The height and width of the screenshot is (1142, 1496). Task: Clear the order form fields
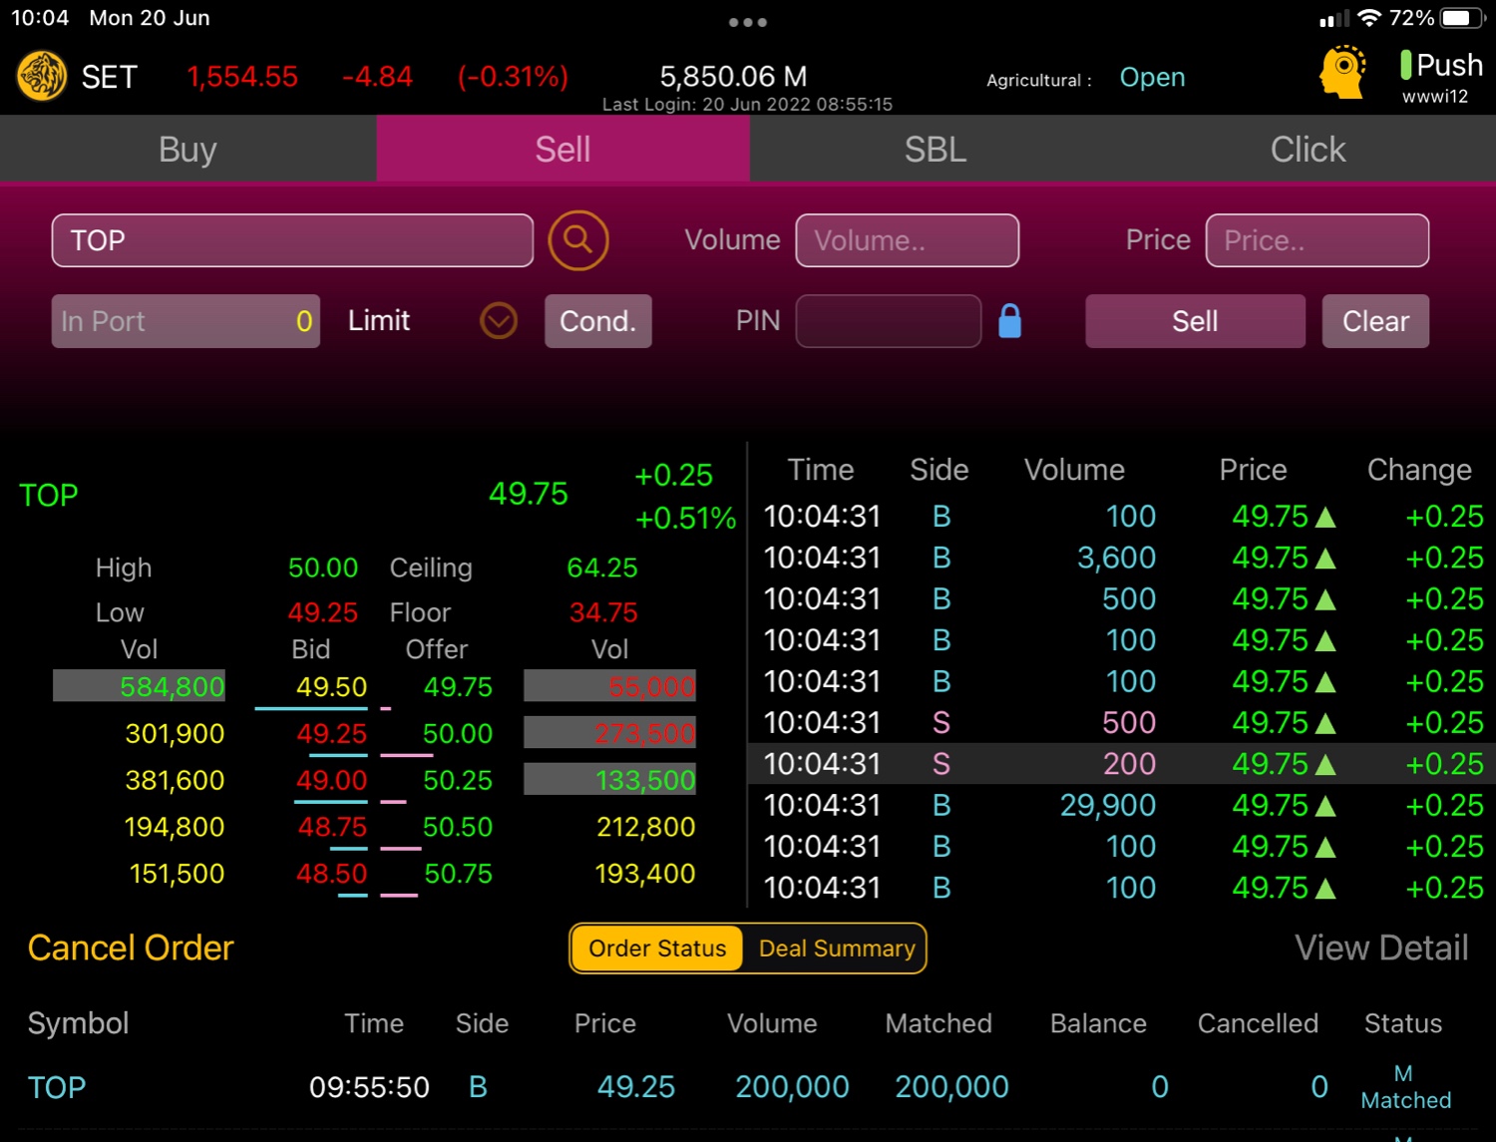pyautogui.click(x=1375, y=321)
